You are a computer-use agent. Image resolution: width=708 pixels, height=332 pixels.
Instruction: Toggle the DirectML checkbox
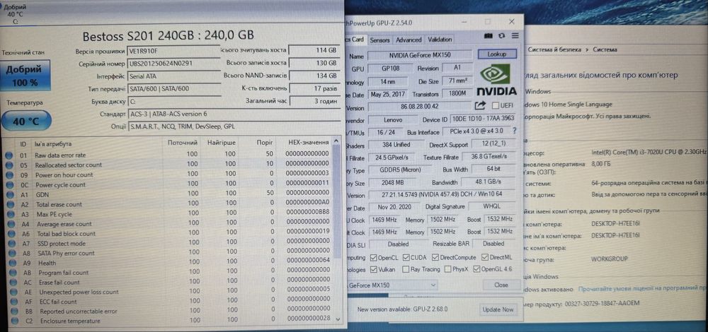[x=485, y=258]
